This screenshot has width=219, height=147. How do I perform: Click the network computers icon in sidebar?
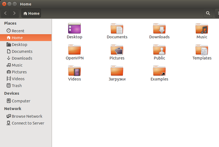coord(9,116)
